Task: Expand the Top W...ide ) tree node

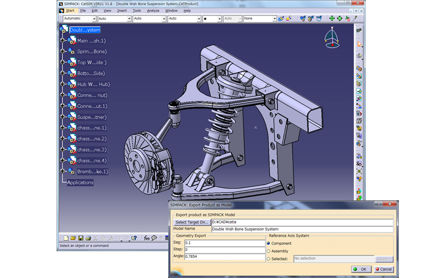Action: (x=62, y=62)
